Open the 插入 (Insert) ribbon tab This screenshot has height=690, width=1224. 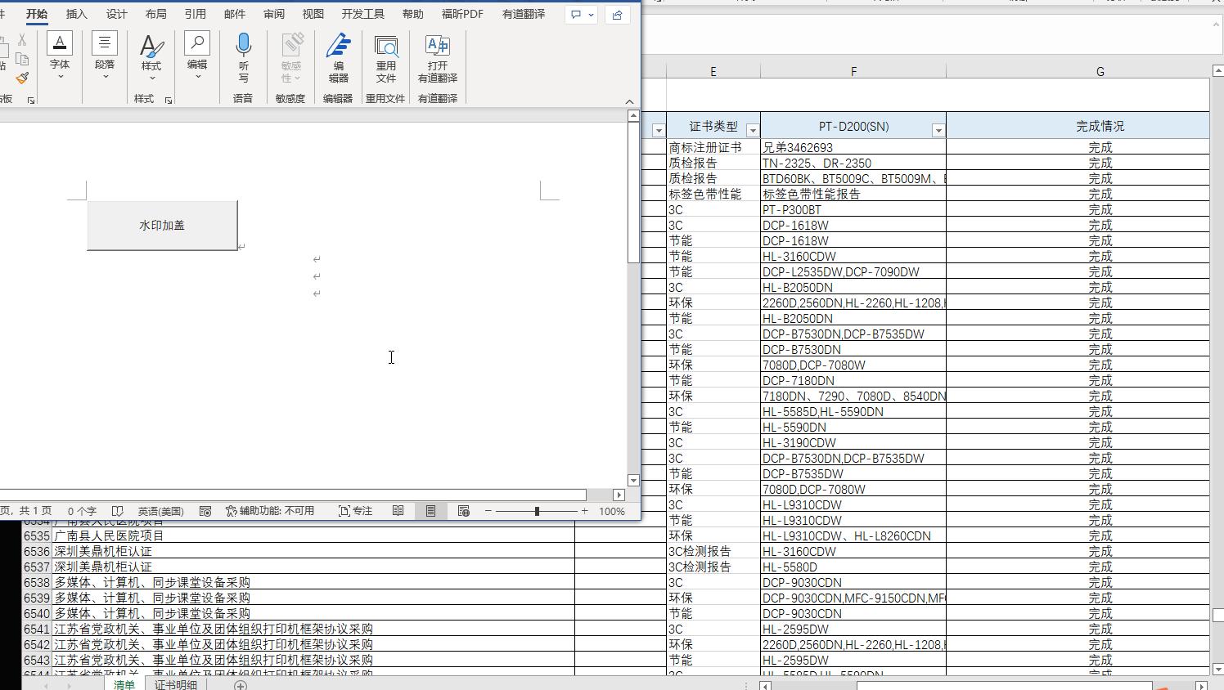pyautogui.click(x=76, y=14)
